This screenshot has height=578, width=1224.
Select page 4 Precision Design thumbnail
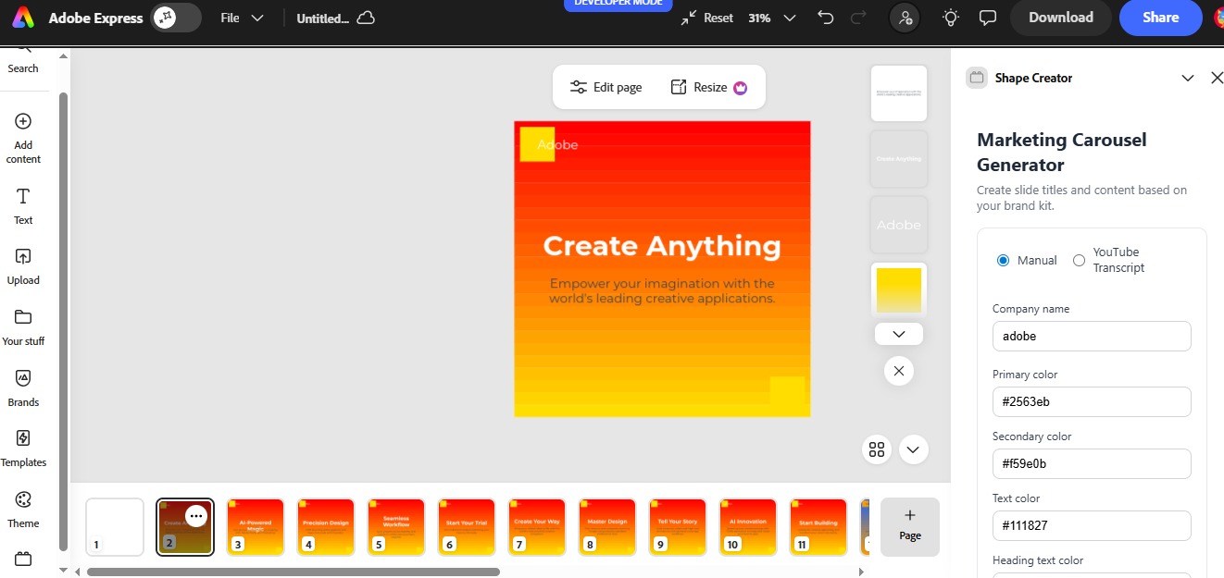point(326,527)
